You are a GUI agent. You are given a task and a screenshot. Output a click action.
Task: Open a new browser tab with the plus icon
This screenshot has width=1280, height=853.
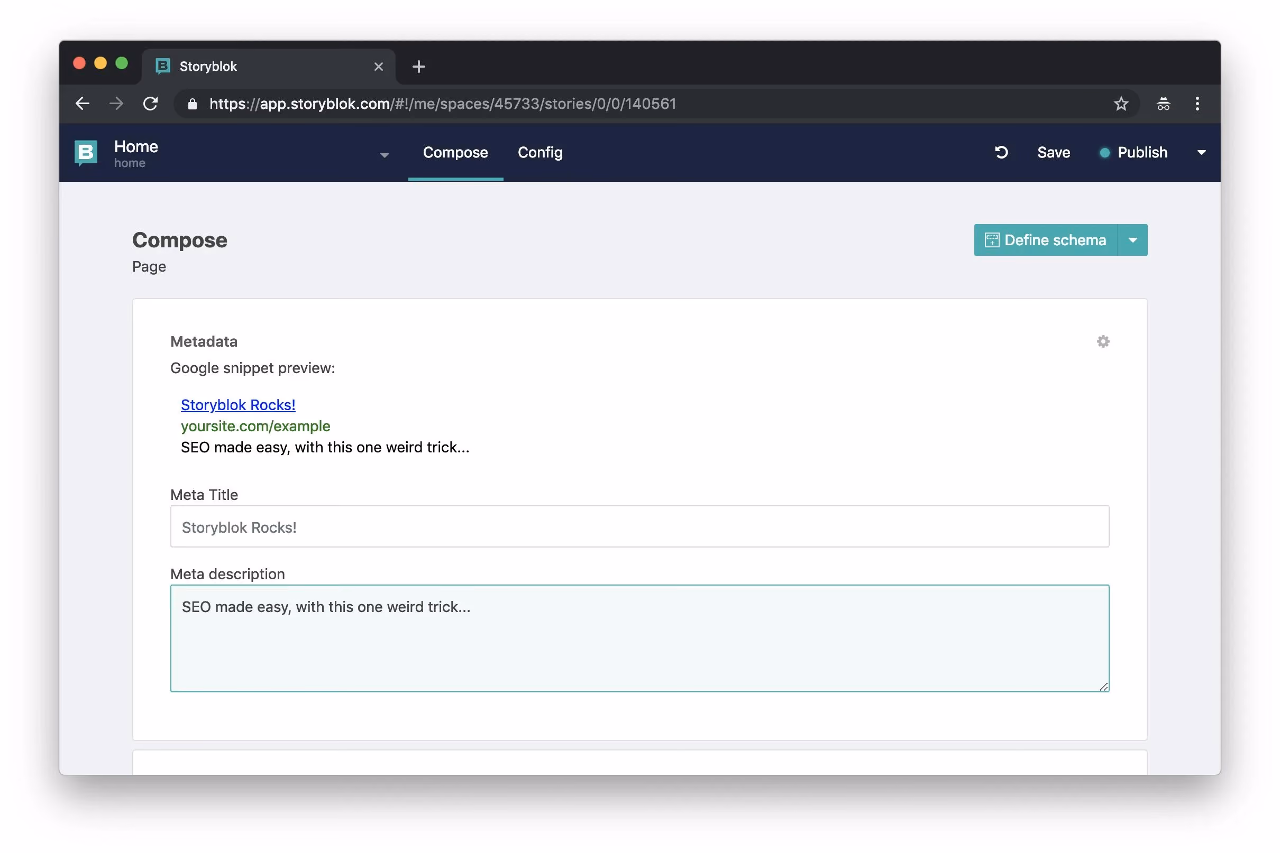(x=418, y=67)
